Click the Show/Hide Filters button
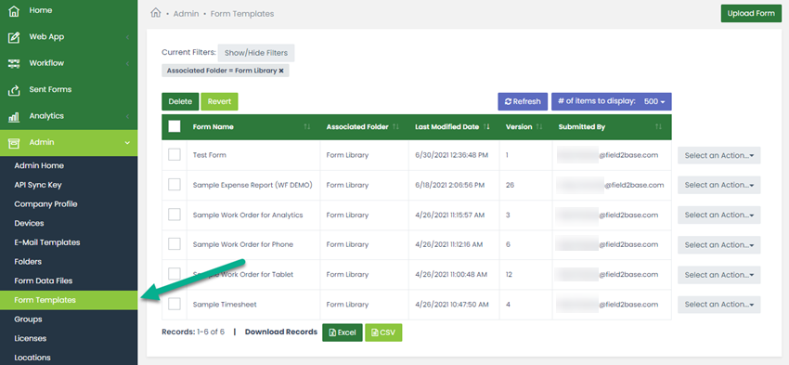The width and height of the screenshot is (789, 365). click(x=256, y=53)
